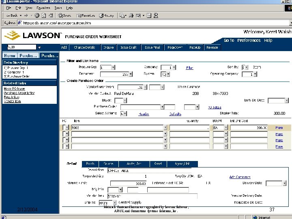The image size is (292, 219).
Task: Click the Discuss toolbar icon
Action: click(149, 15)
